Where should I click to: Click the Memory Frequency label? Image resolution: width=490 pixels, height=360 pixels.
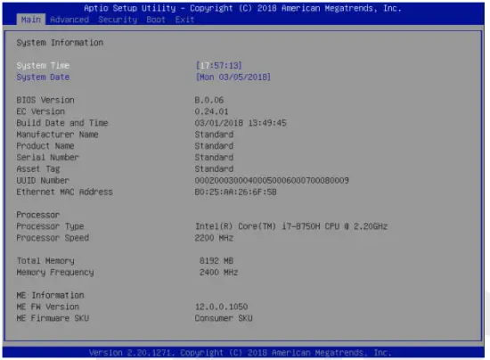point(55,273)
